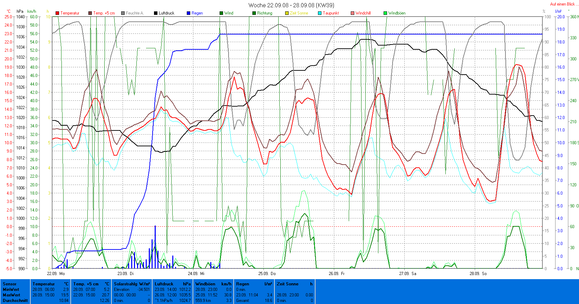The width and height of the screenshot is (579, 304).
Task: Click the yellow Zeit Sonne legend swatch
Action: click(x=287, y=13)
